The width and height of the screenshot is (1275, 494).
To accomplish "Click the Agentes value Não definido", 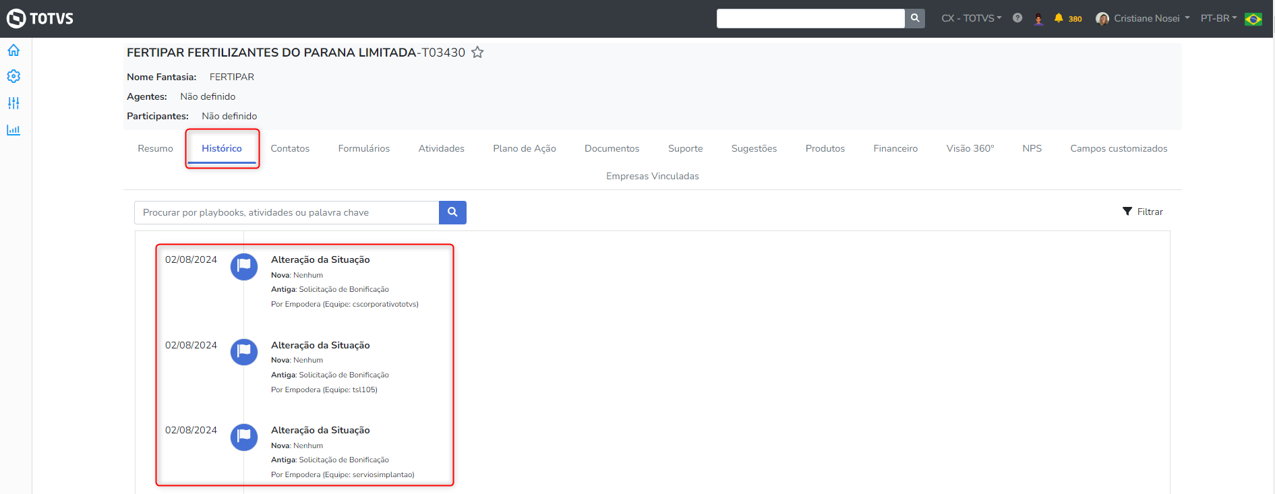I will tap(208, 96).
